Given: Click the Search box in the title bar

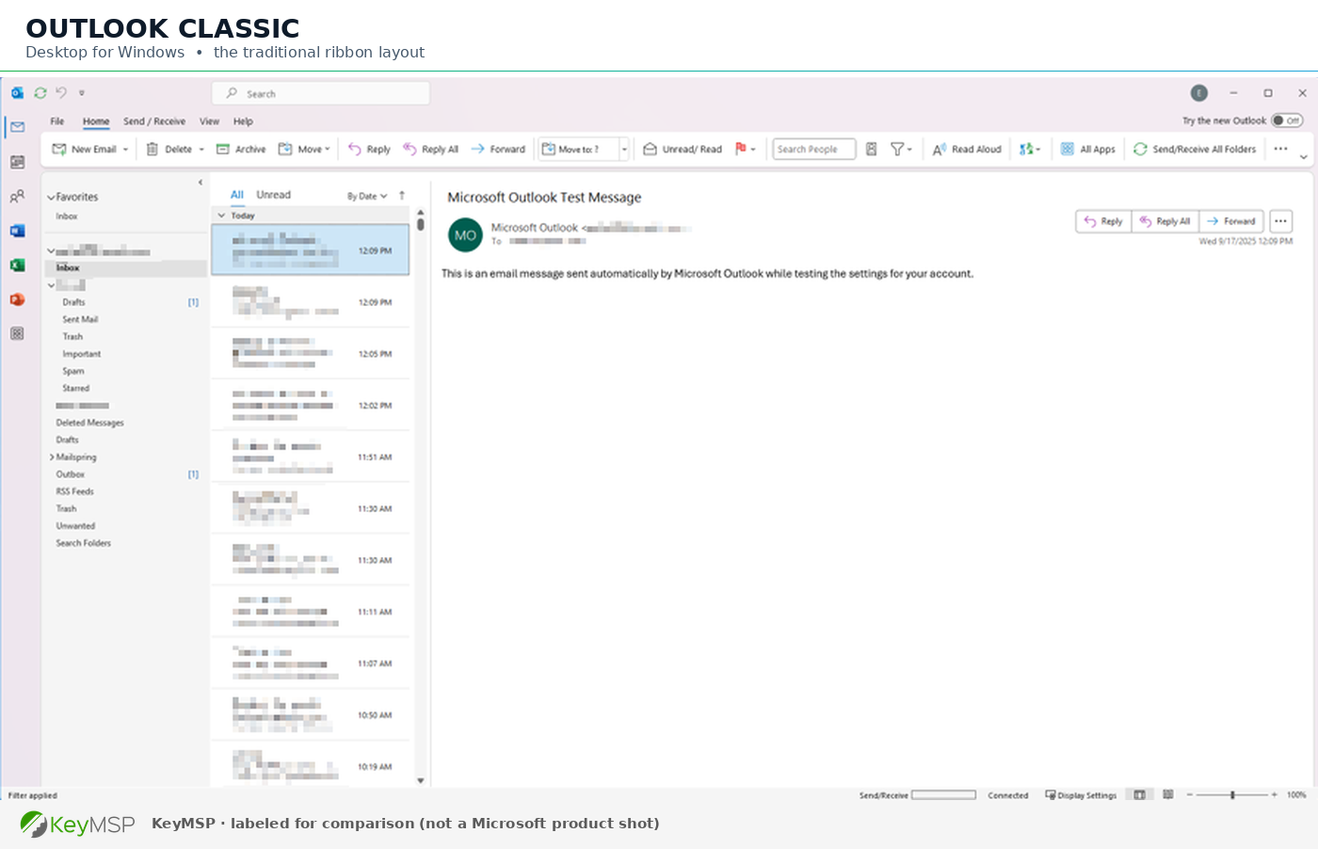Looking at the screenshot, I should tap(321, 93).
